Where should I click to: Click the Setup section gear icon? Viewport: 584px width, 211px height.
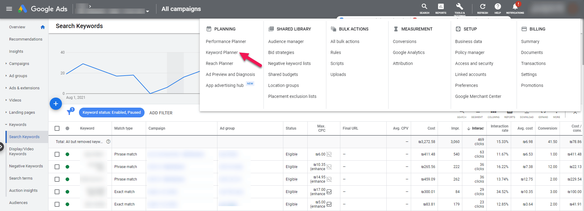click(x=458, y=29)
